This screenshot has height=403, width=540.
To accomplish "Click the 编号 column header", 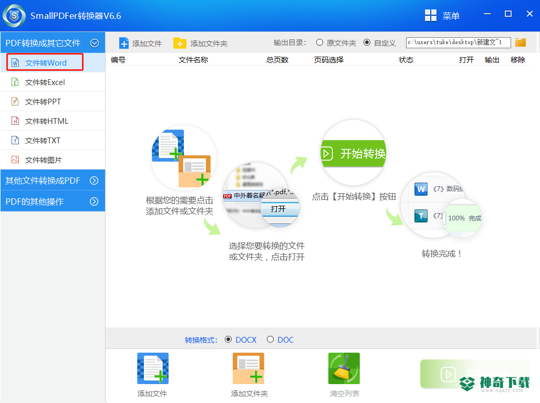I will click(x=118, y=59).
